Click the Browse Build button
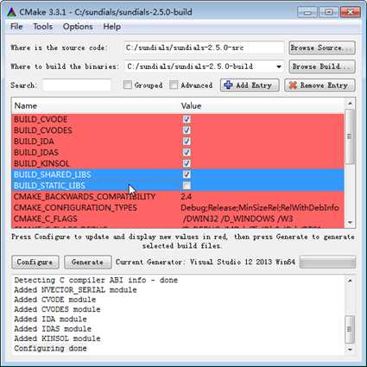 tap(322, 66)
